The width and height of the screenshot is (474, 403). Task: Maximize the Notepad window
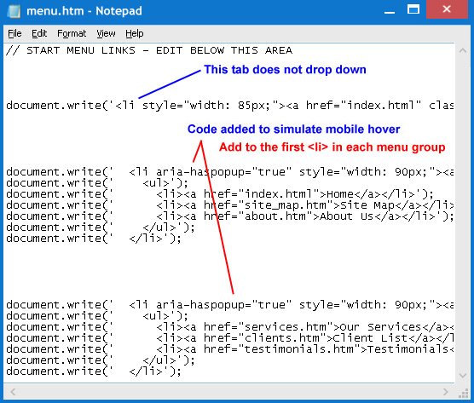coord(413,9)
